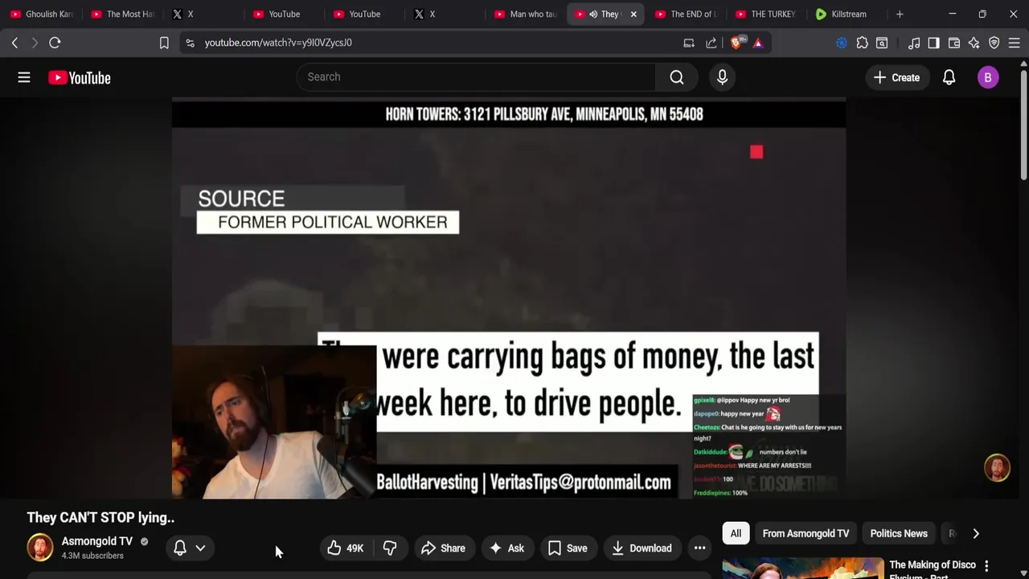This screenshot has width=1029, height=579.
Task: Close the currently playing They tab
Action: point(633,14)
